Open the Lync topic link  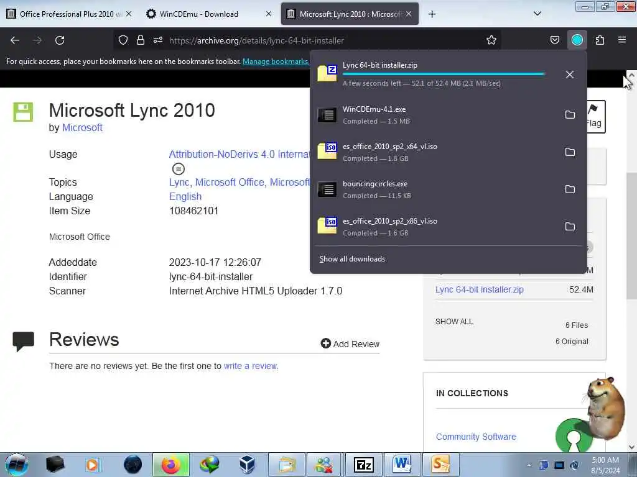click(179, 183)
